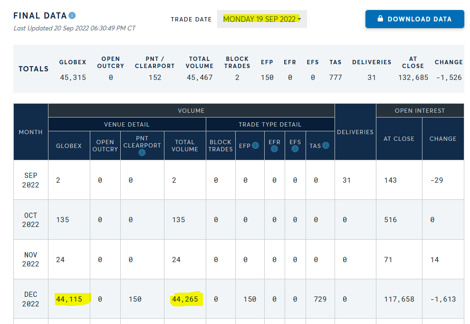The height and width of the screenshot is (324, 470).
Task: Click the DELIVERIES table column header
Action: 355,132
